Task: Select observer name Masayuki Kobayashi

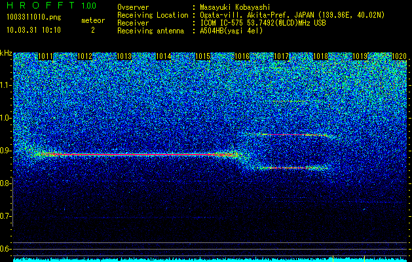Action: coord(234,7)
